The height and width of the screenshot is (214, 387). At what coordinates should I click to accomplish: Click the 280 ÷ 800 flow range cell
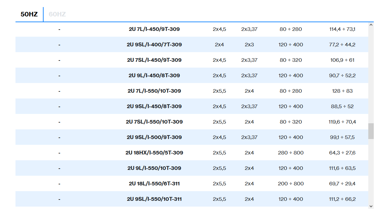point(290,153)
